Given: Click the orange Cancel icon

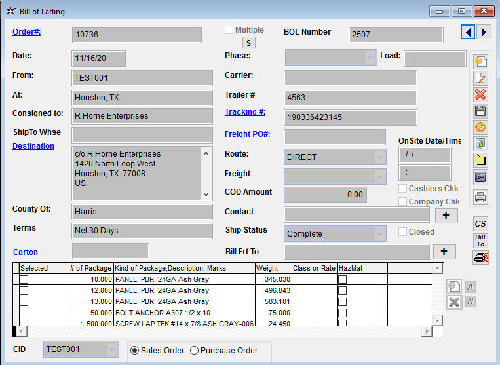Looking at the screenshot, I should coord(480,127).
